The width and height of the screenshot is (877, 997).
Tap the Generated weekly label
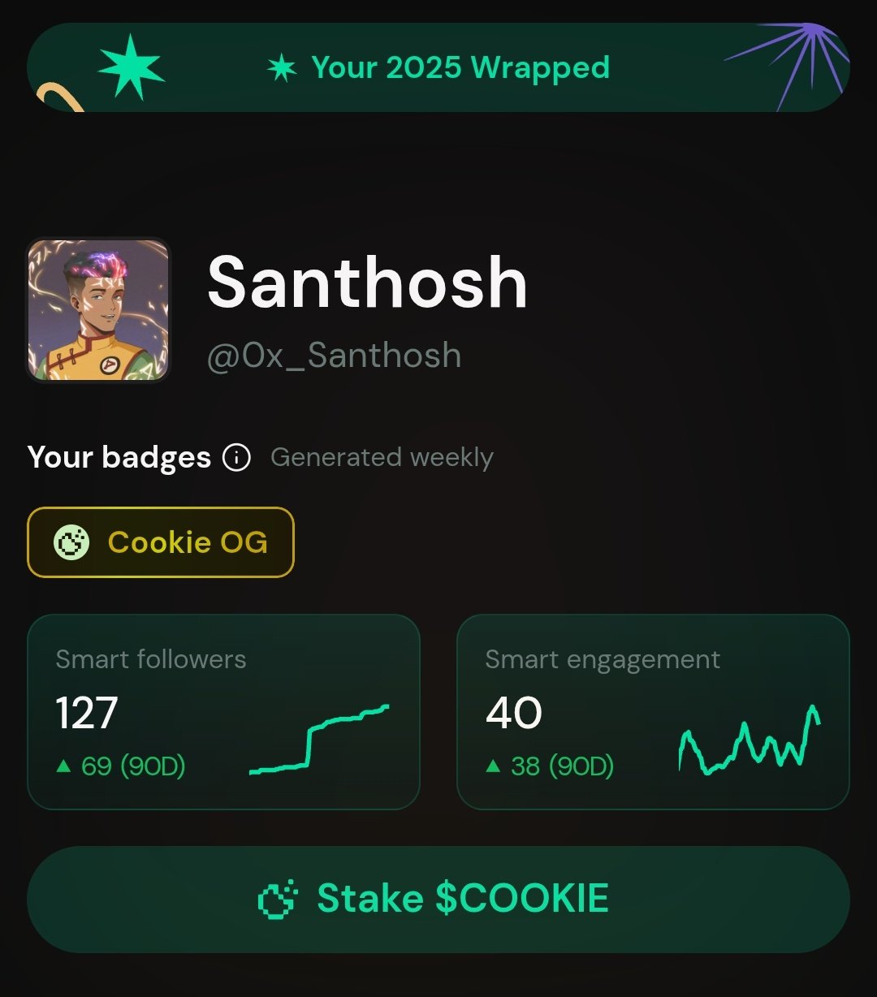[x=382, y=457]
